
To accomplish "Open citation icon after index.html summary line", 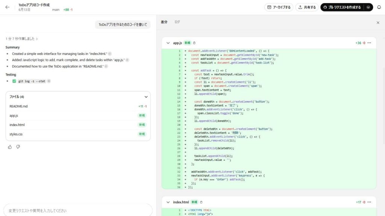I will click(x=110, y=54).
